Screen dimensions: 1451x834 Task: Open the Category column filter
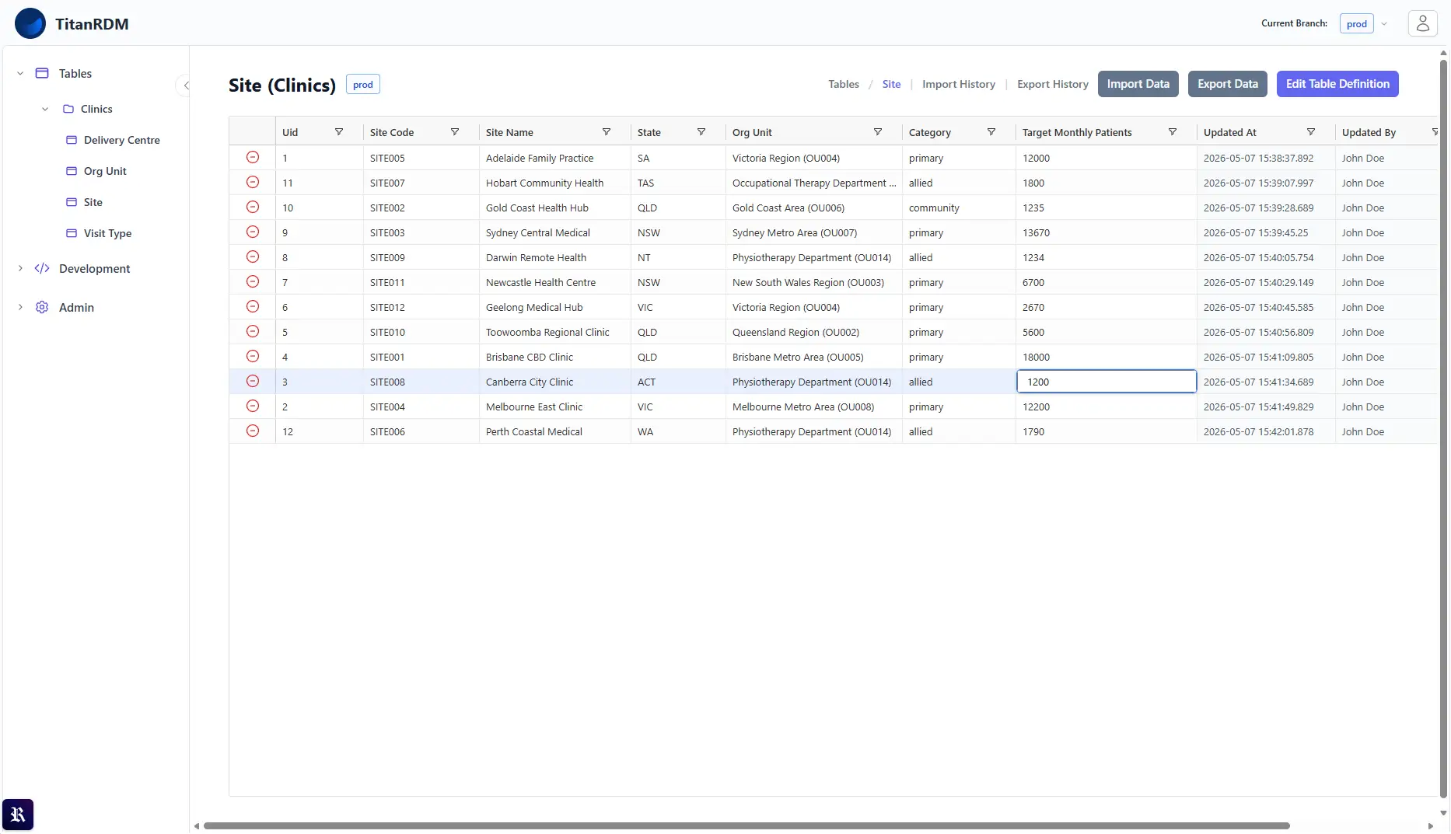coord(991,132)
